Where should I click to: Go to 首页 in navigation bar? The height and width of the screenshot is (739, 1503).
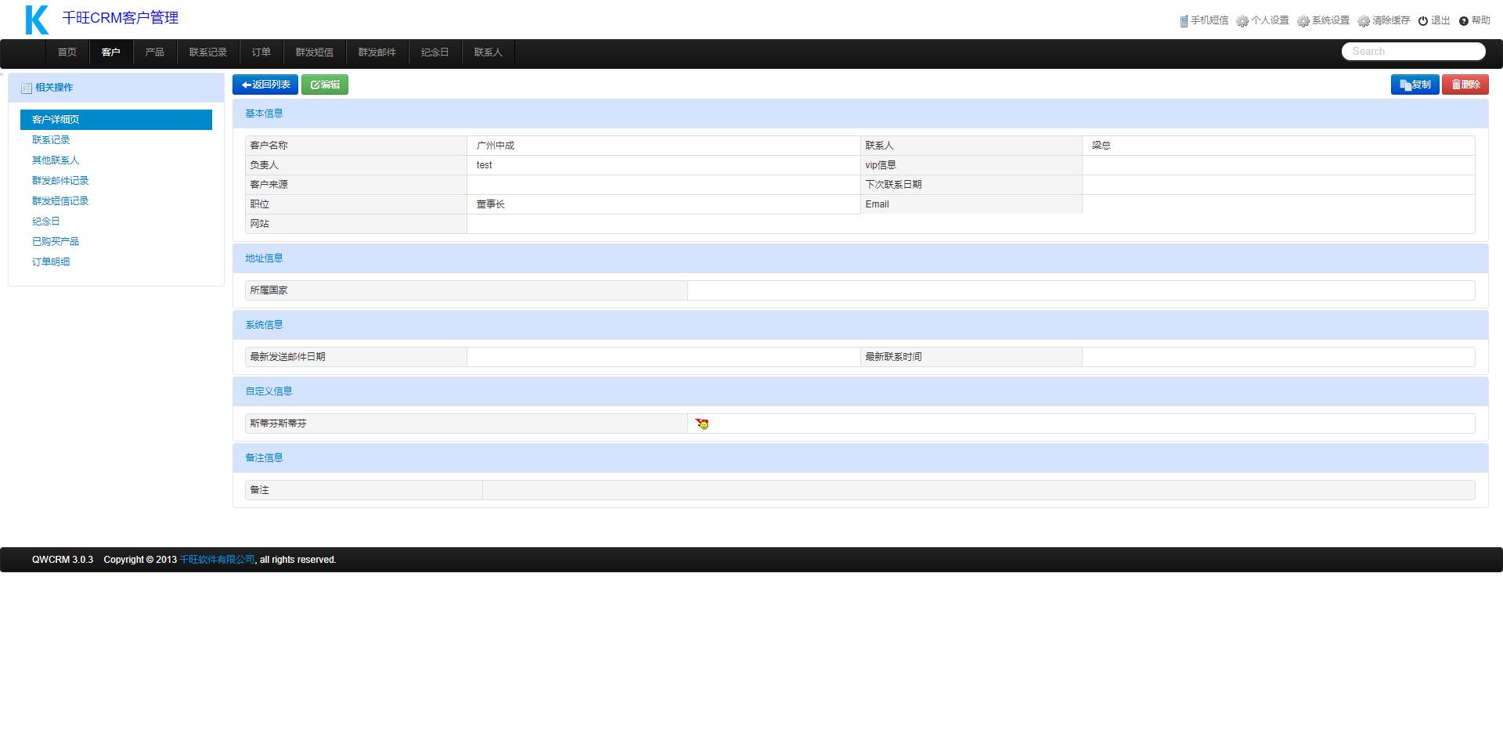click(x=67, y=52)
